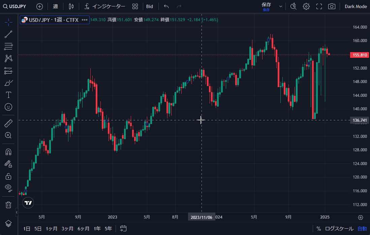
Task: Select the forecast and measurement tool
Action: (8, 71)
